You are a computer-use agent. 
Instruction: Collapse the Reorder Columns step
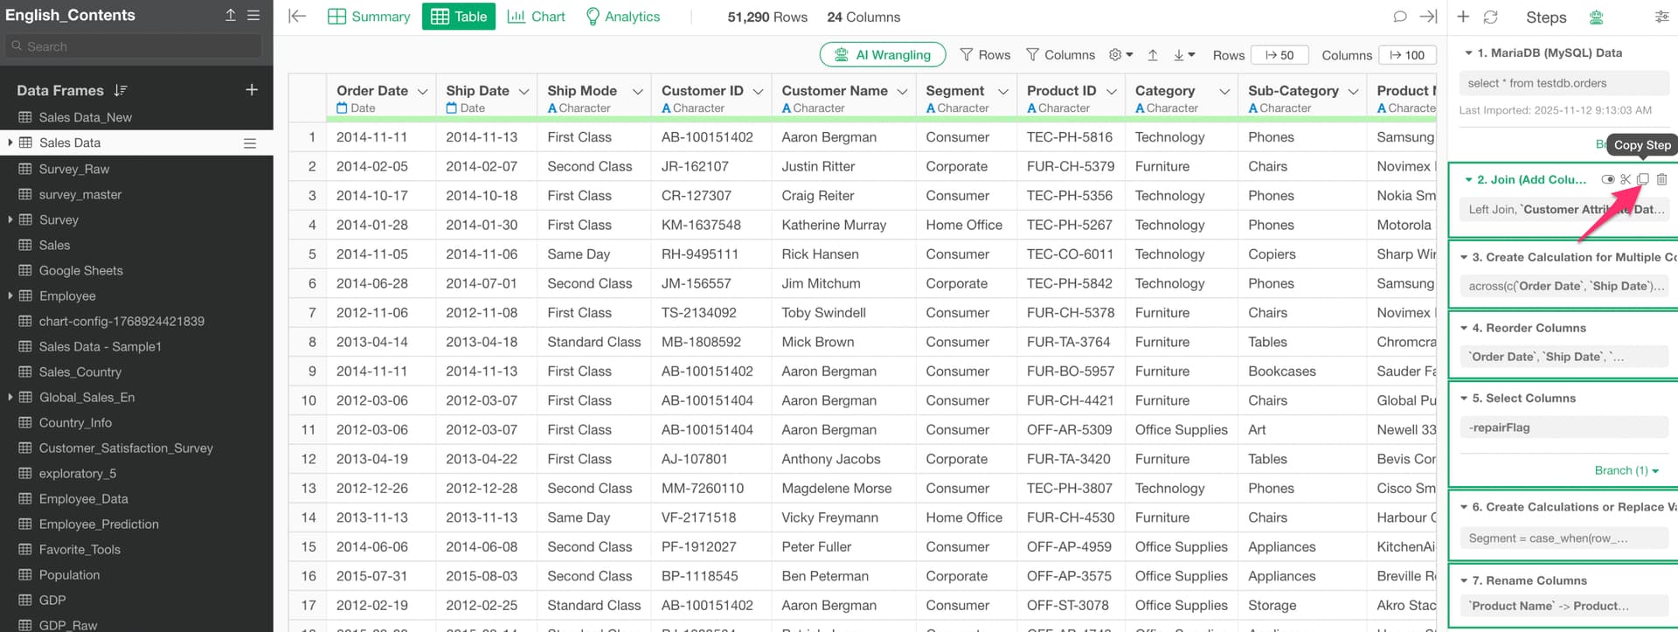(1464, 328)
